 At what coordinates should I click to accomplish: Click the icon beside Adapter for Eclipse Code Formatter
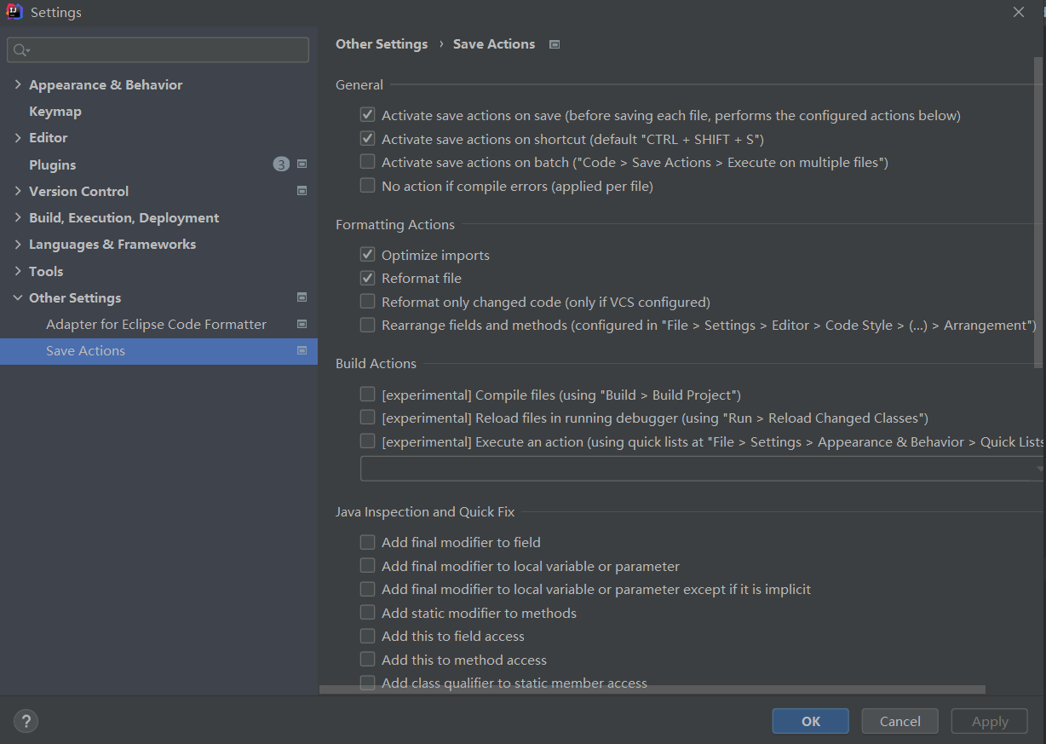click(302, 324)
